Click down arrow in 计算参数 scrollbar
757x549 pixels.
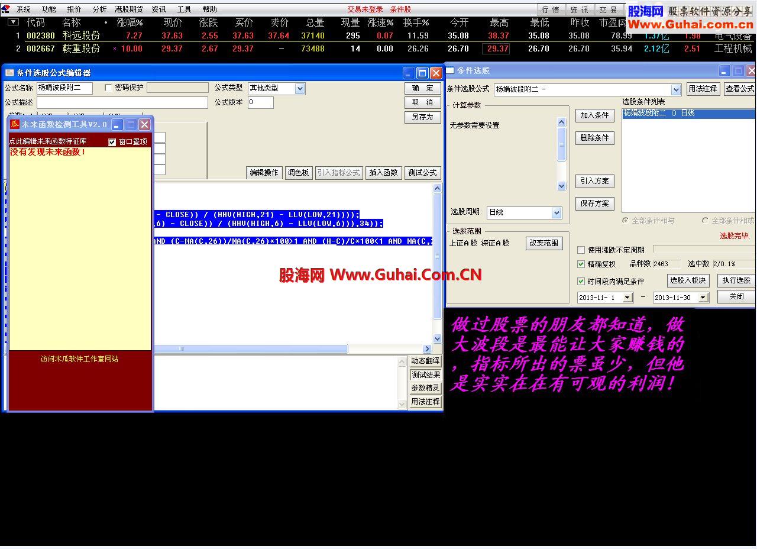click(562, 186)
